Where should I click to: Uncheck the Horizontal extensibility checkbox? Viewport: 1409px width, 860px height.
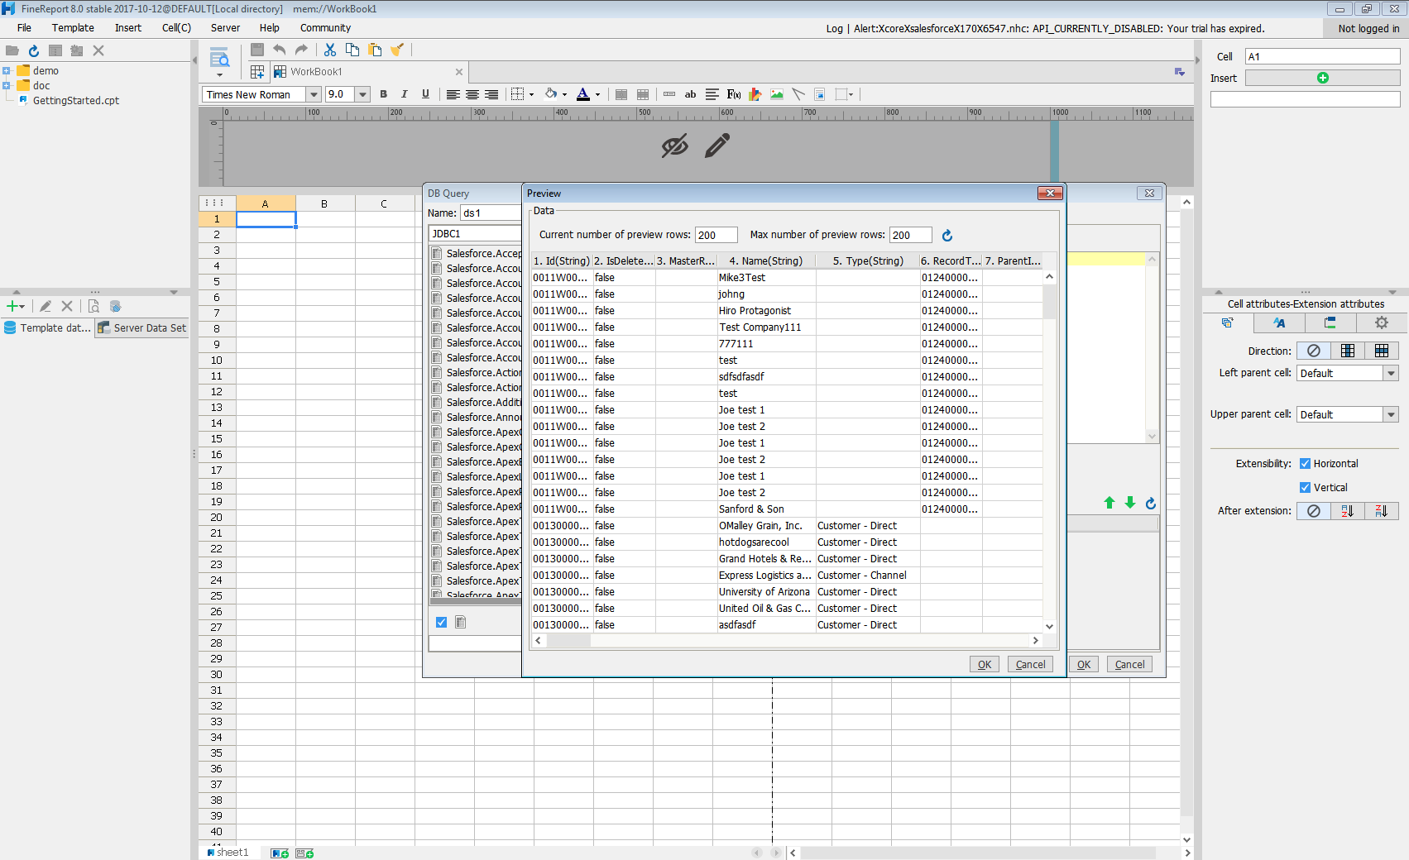click(1305, 464)
